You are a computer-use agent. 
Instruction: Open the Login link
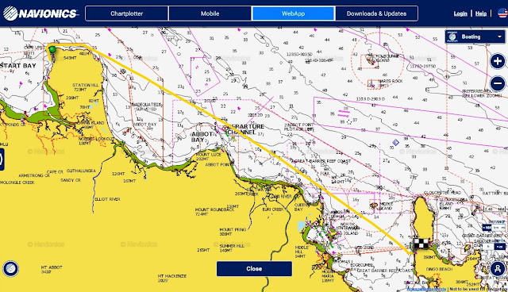point(460,13)
